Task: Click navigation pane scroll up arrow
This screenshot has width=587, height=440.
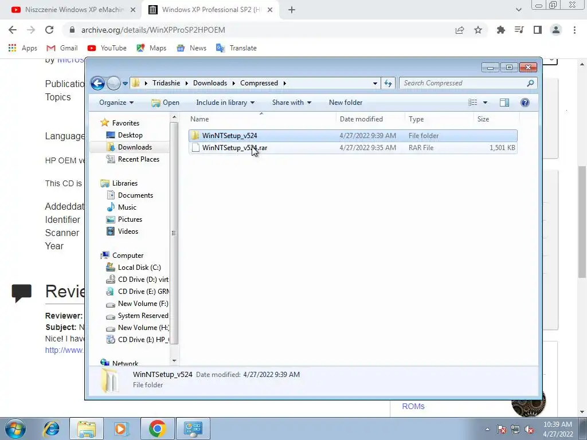Action: (x=174, y=117)
